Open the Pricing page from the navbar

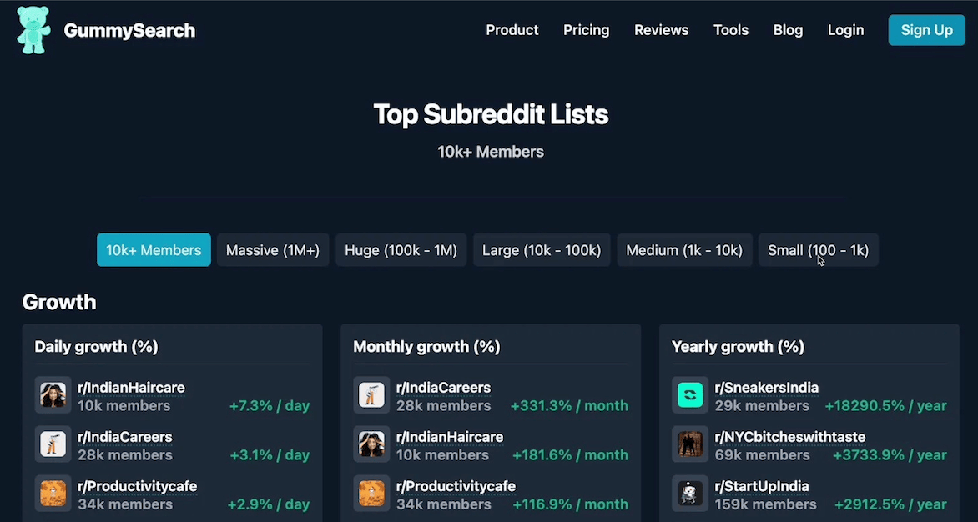586,30
